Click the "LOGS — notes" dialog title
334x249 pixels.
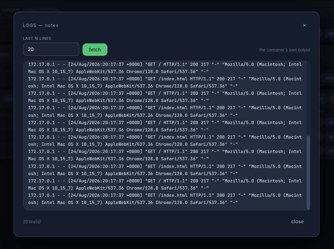[x=41, y=25]
